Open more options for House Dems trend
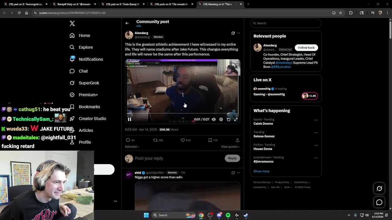 tap(316, 145)
